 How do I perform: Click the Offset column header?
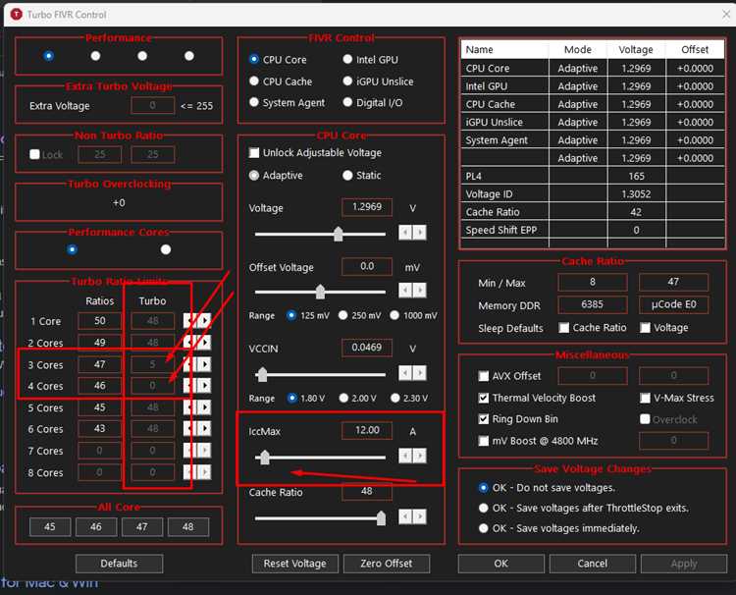pos(695,49)
